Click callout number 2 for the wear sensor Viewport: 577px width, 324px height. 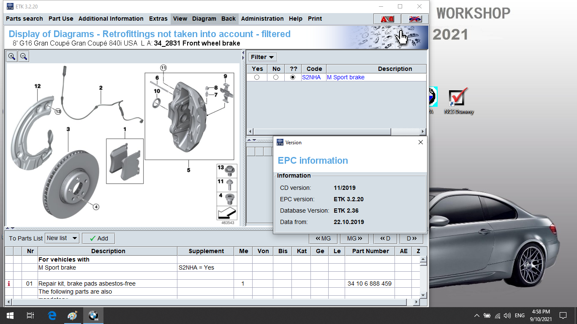pyautogui.click(x=101, y=88)
